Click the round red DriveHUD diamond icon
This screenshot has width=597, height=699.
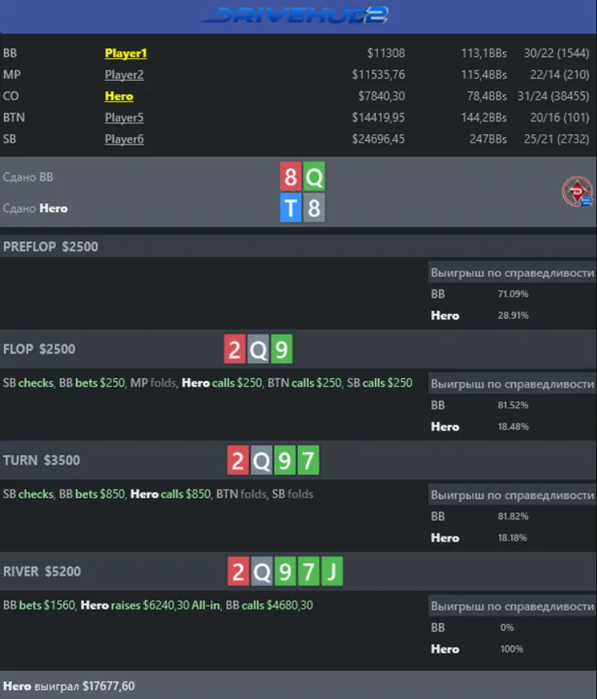coord(576,193)
